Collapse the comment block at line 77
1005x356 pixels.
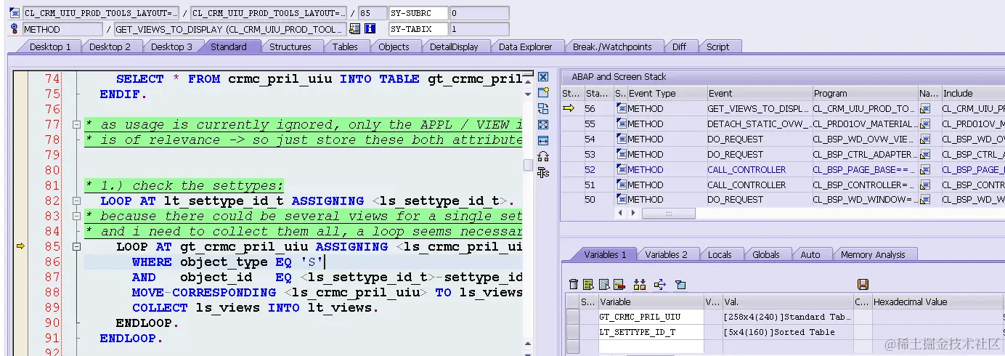click(76, 124)
